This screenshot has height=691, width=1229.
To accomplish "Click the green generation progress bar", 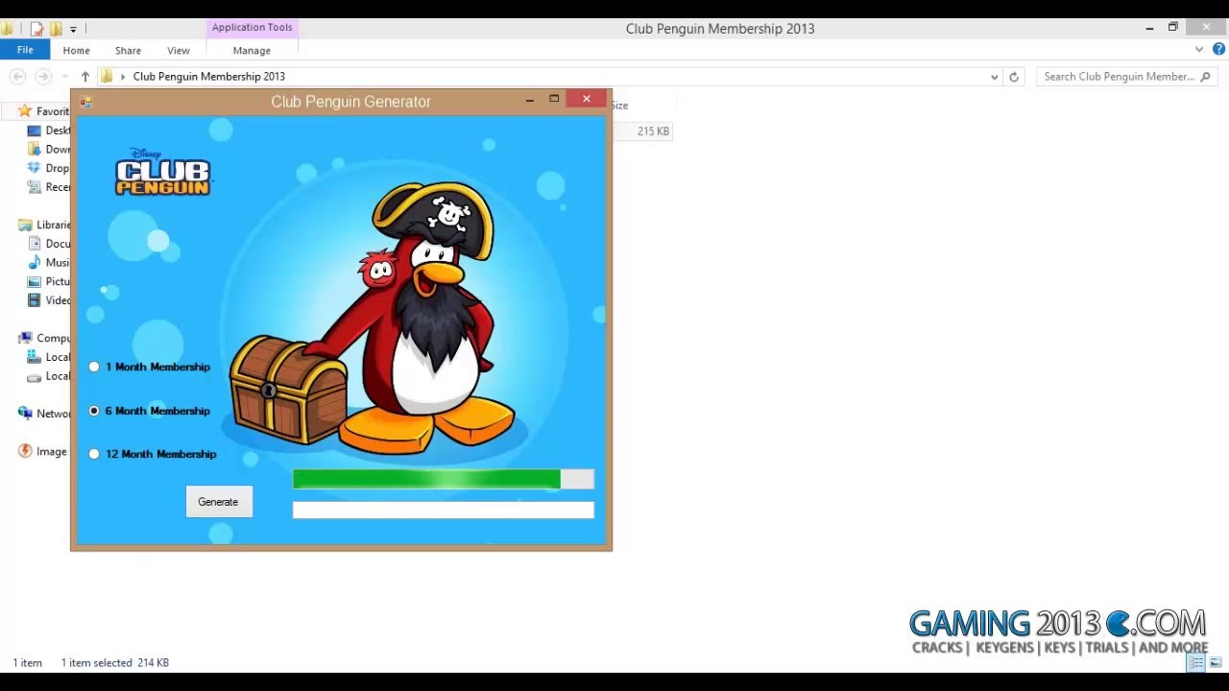I will pyautogui.click(x=444, y=479).
